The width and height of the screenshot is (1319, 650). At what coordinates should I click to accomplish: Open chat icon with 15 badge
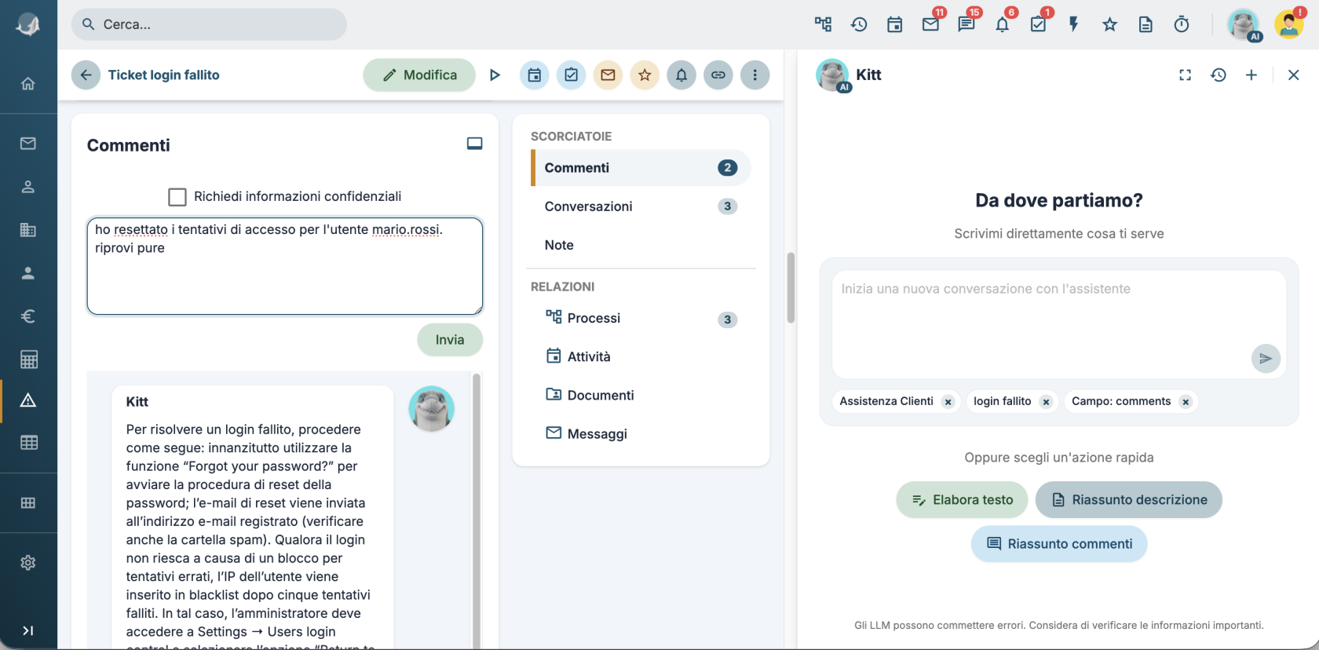(x=966, y=24)
